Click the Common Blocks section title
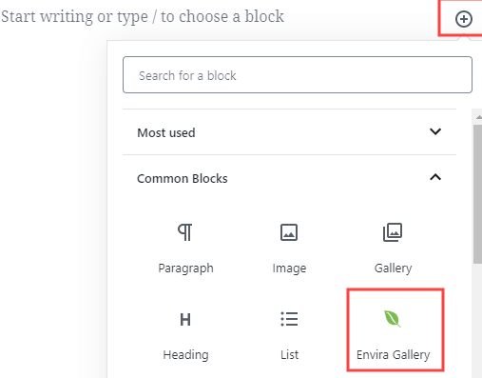 183,178
